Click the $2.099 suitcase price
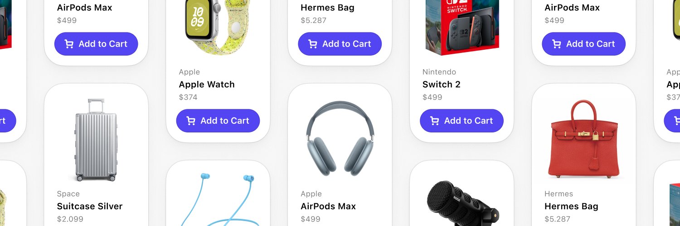Image resolution: width=680 pixels, height=226 pixels. (70, 219)
